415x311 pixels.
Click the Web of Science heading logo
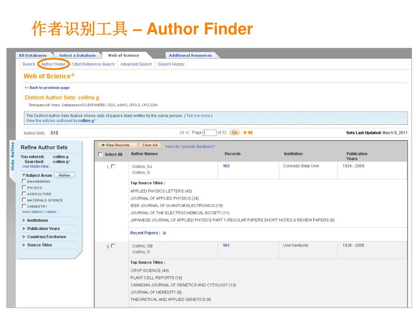[49, 76]
